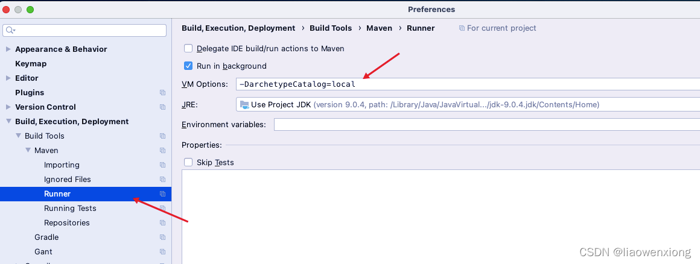Select Plugins in settings tree

coord(30,93)
